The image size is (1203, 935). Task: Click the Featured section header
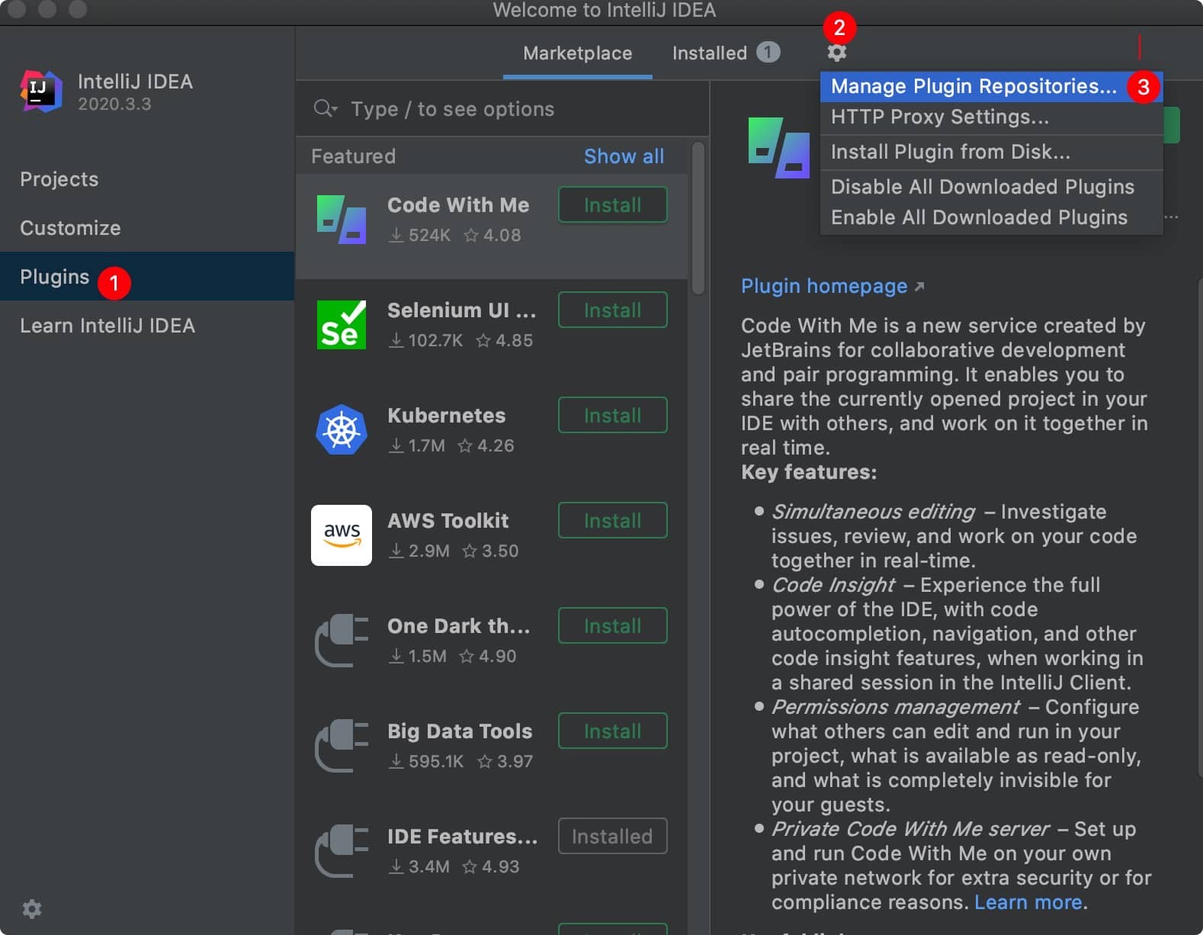coord(354,156)
